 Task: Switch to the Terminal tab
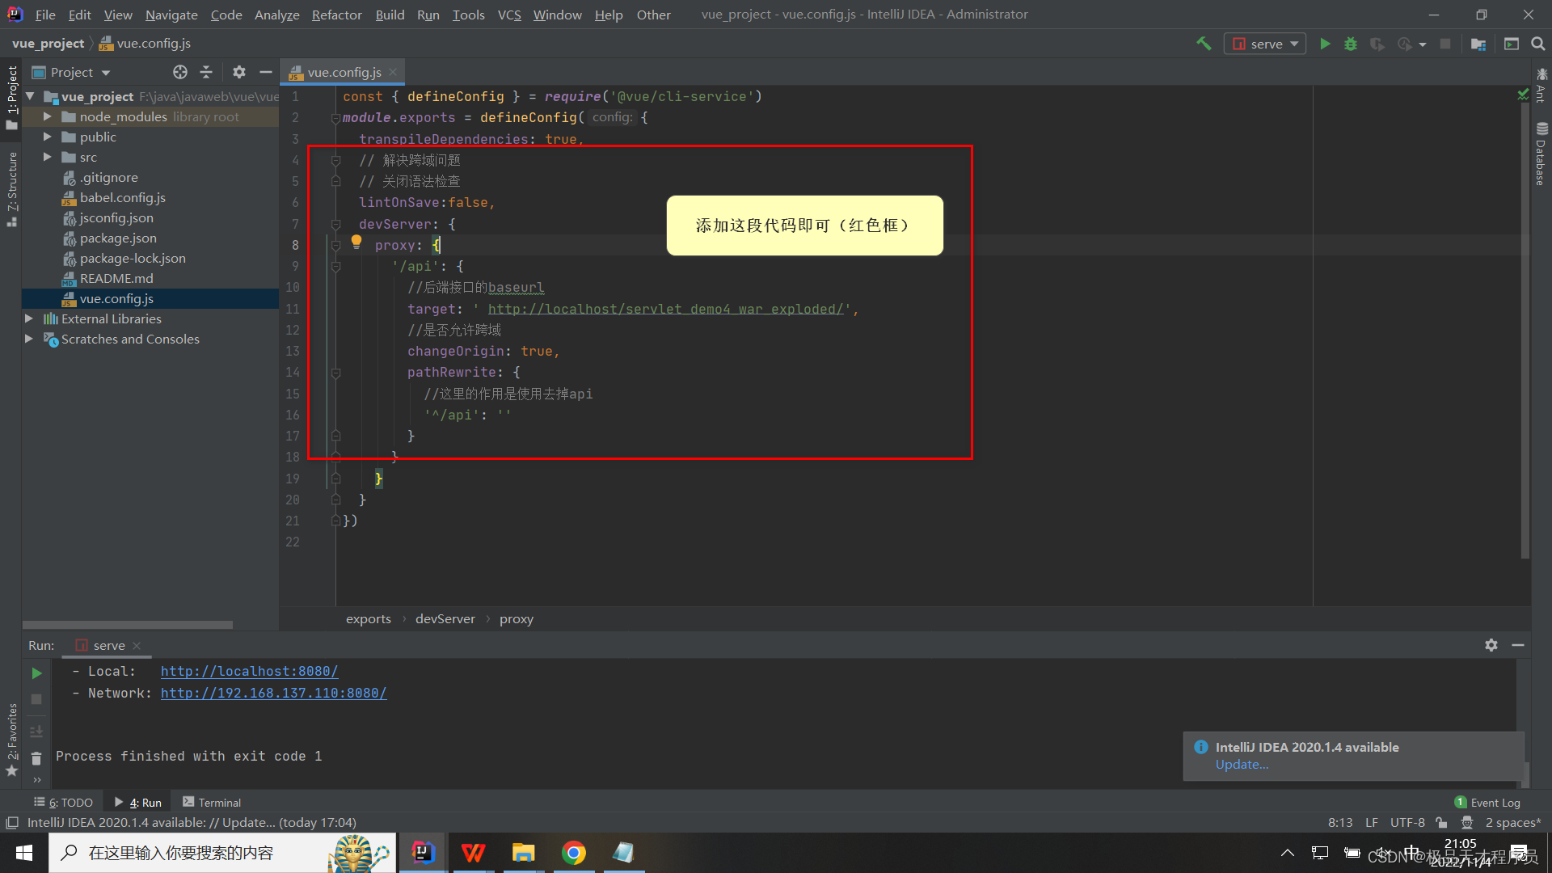pyautogui.click(x=212, y=802)
